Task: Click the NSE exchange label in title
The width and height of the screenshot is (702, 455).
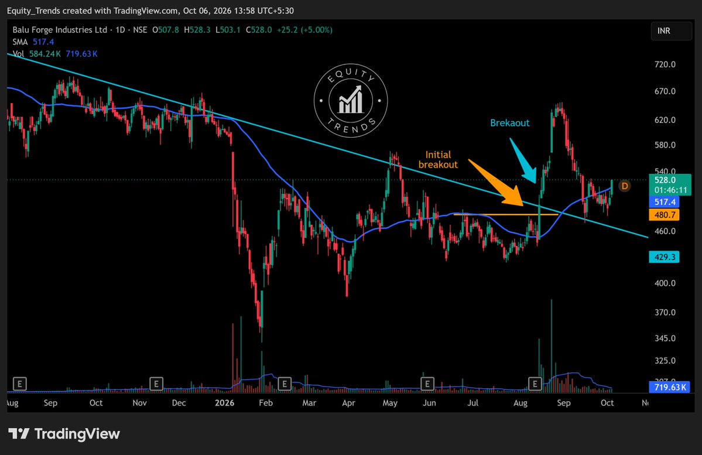Action: point(140,30)
